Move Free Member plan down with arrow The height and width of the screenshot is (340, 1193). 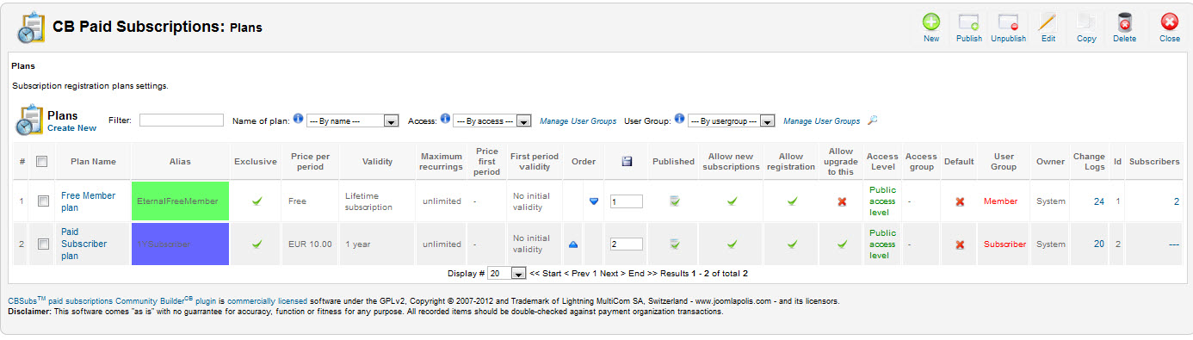coord(594,201)
